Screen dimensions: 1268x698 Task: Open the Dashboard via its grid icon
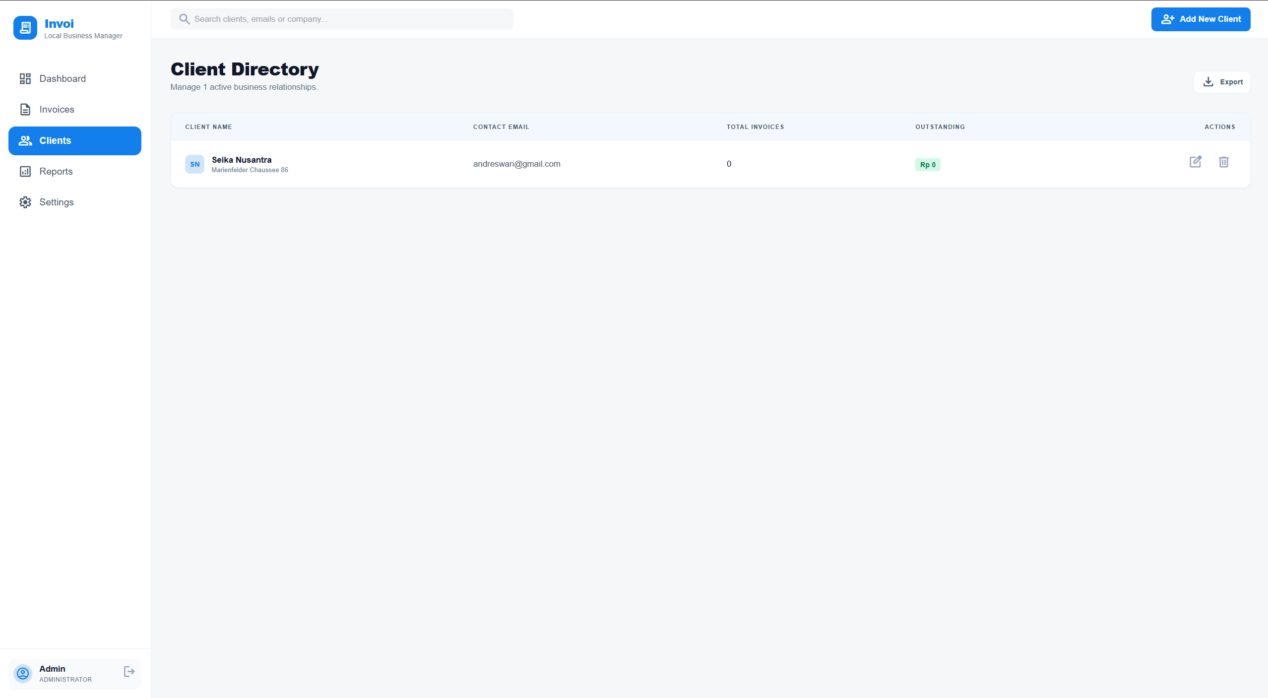(25, 78)
